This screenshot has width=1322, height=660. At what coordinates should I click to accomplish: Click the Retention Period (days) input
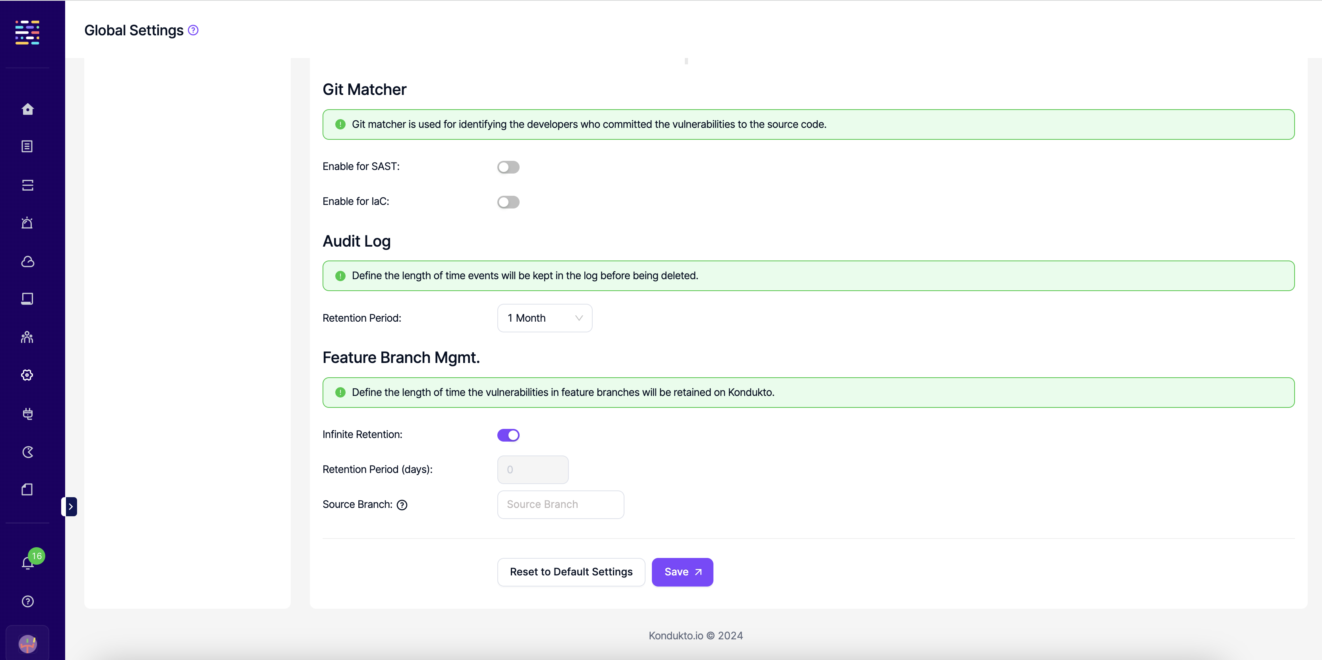coord(533,470)
